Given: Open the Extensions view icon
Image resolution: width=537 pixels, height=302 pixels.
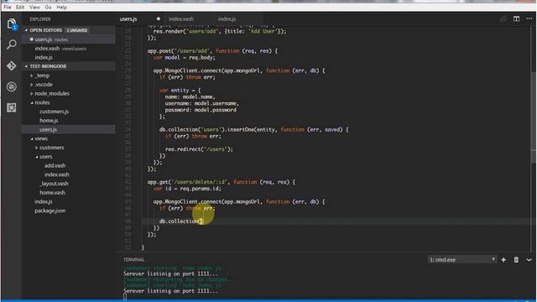Looking at the screenshot, I should coord(11,108).
